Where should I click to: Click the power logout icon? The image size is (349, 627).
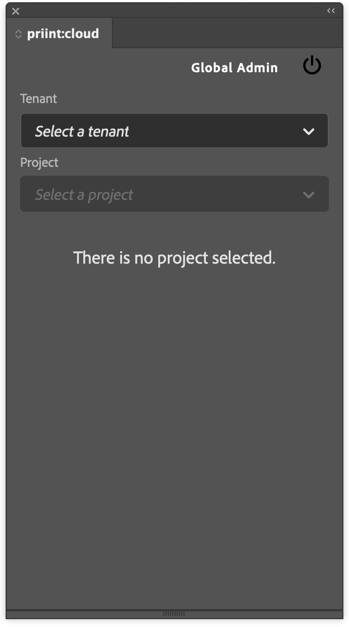(x=312, y=65)
